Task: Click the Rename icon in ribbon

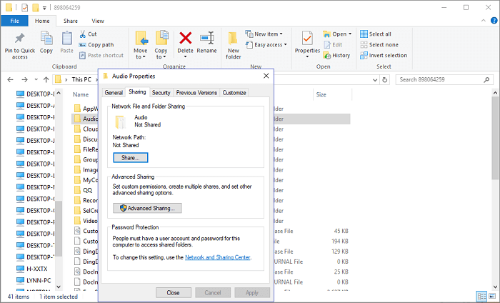Action: [207, 39]
